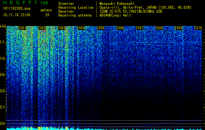
Task: Click the 2301 time marker
Action: coord(22,28)
